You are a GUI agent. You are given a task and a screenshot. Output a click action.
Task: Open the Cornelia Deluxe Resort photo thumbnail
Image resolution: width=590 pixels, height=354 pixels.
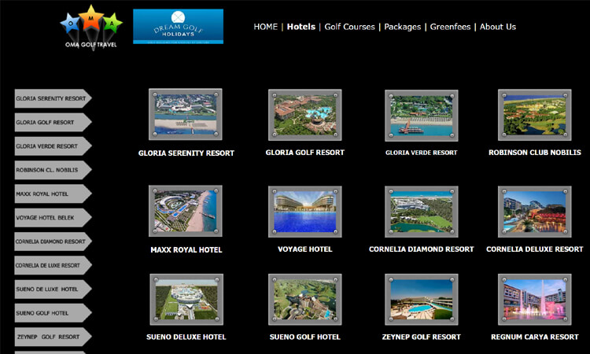click(x=535, y=212)
